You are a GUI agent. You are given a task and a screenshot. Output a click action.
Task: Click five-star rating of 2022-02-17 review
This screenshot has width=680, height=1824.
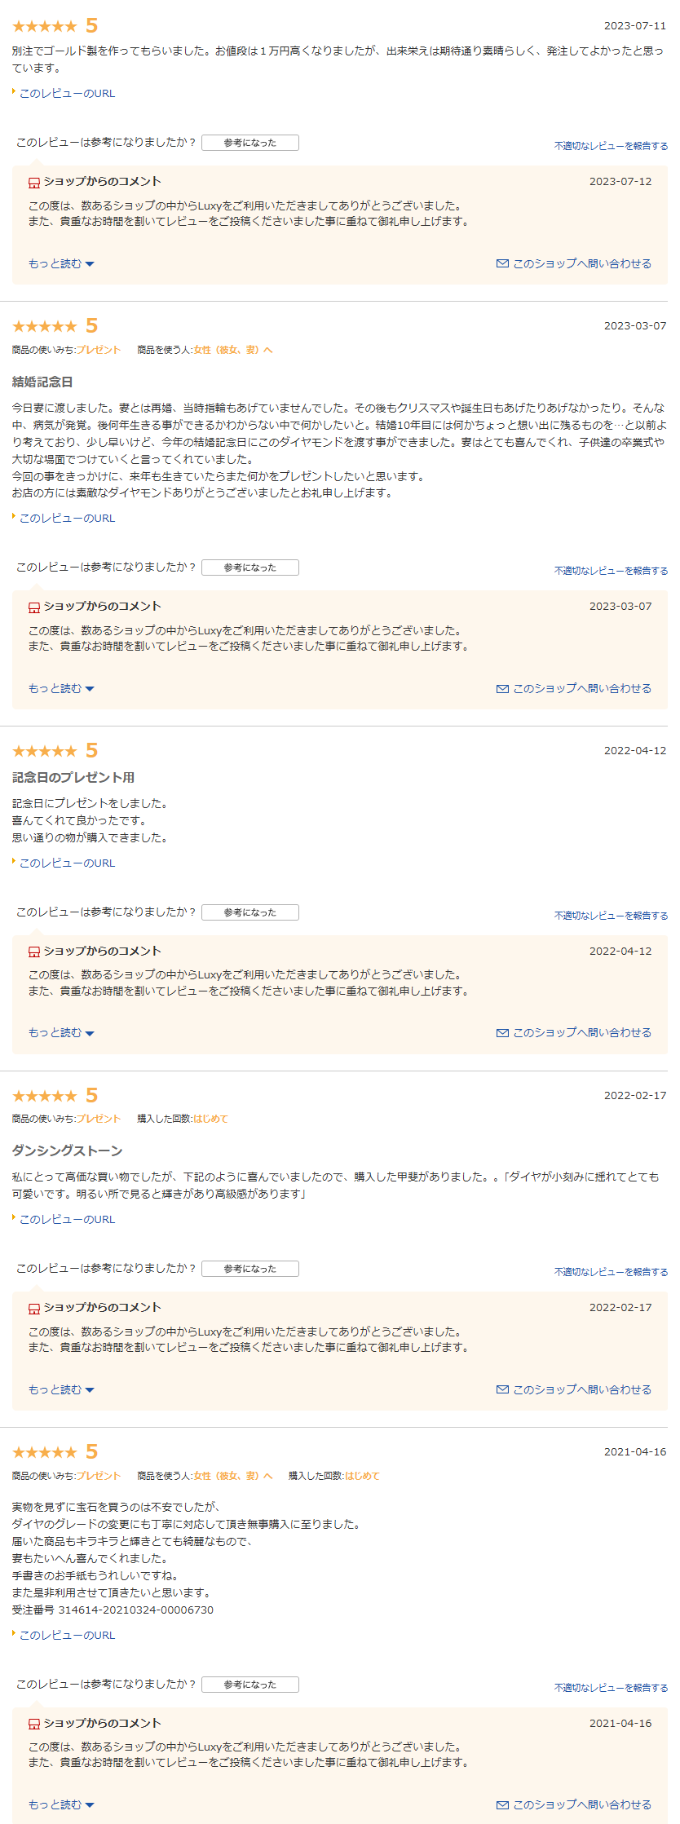point(45,1096)
